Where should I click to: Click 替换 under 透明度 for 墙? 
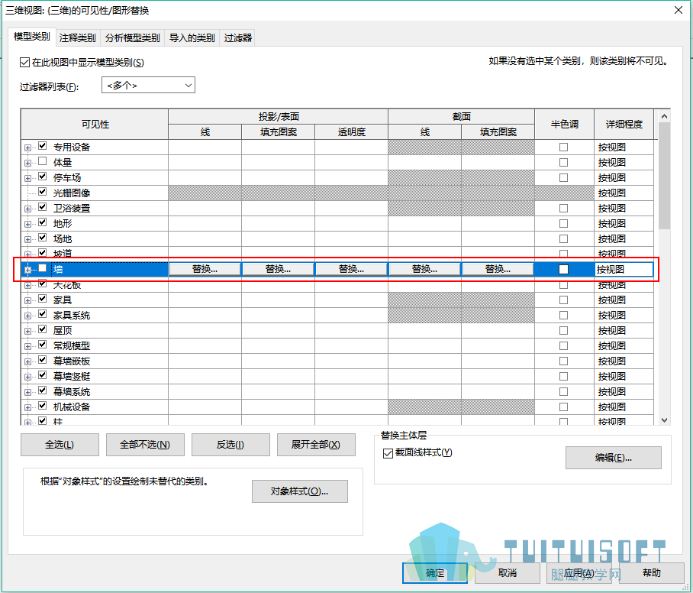pyautogui.click(x=351, y=269)
